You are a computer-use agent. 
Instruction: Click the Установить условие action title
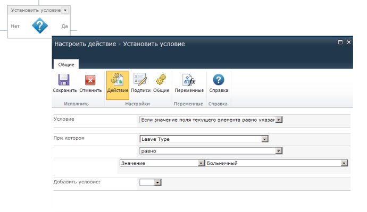pyautogui.click(x=36, y=10)
